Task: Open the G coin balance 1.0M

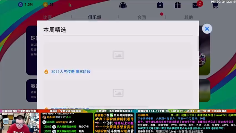Action: (x=25, y=5)
